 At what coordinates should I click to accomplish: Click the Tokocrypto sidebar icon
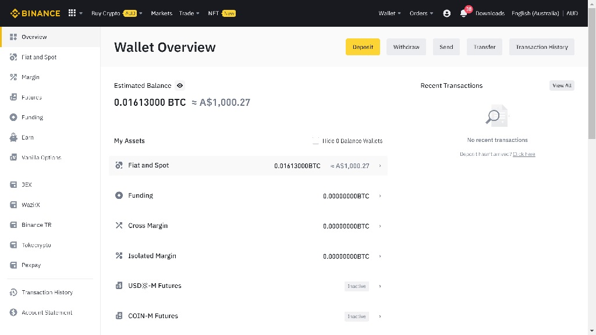13,245
